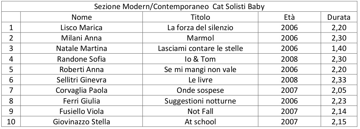Click the 'Età' column header
This screenshot has height=129, width=360.
point(289,17)
